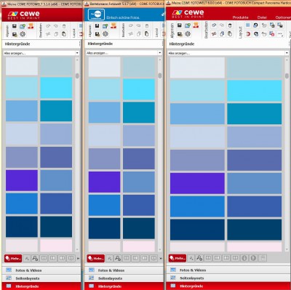Switch to Fotos & Videos tab in middle window
Image resolution: width=291 pixels, height=290 pixels.
pos(124,270)
